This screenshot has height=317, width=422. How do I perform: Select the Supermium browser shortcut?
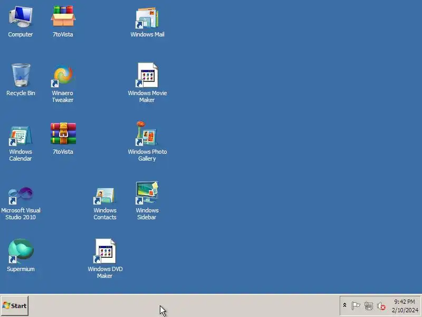click(x=21, y=256)
